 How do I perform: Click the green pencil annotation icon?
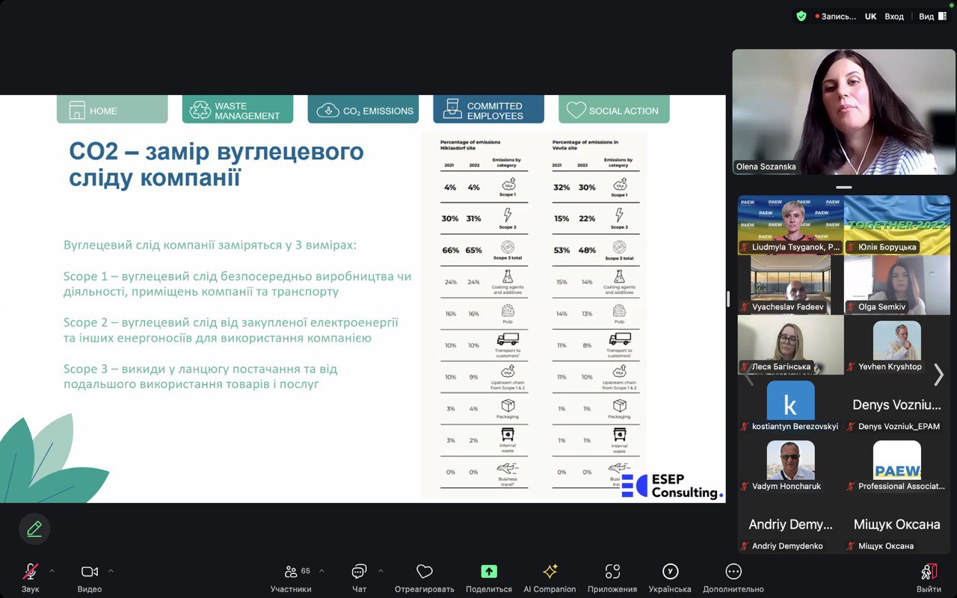(34, 529)
